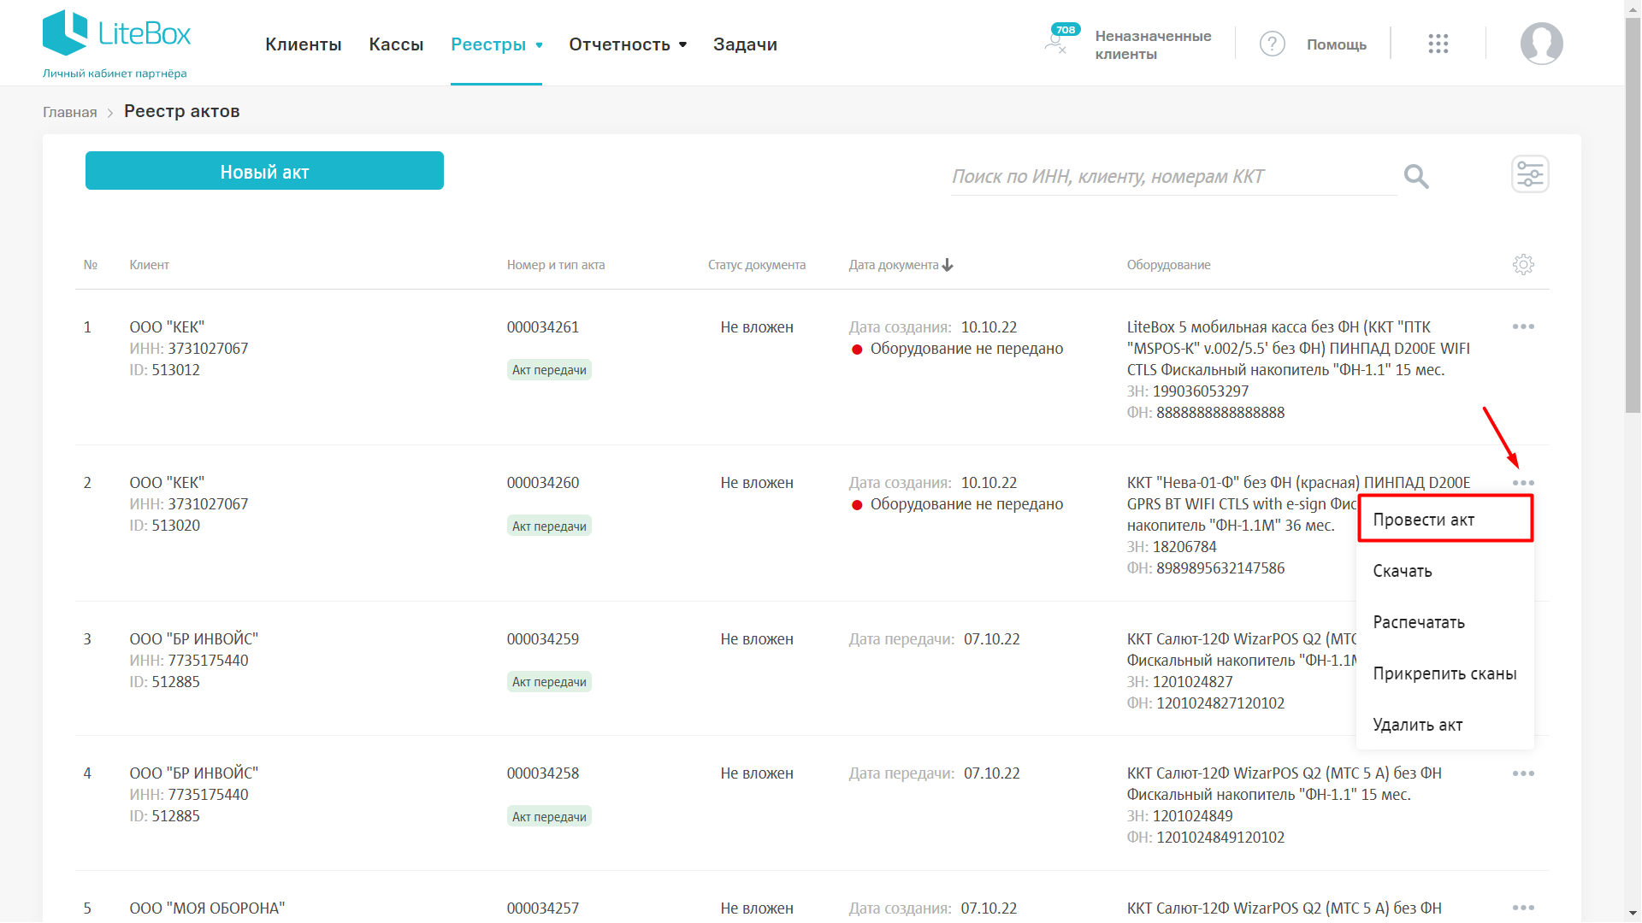
Task: Click the search magnifier icon
Action: (x=1416, y=176)
